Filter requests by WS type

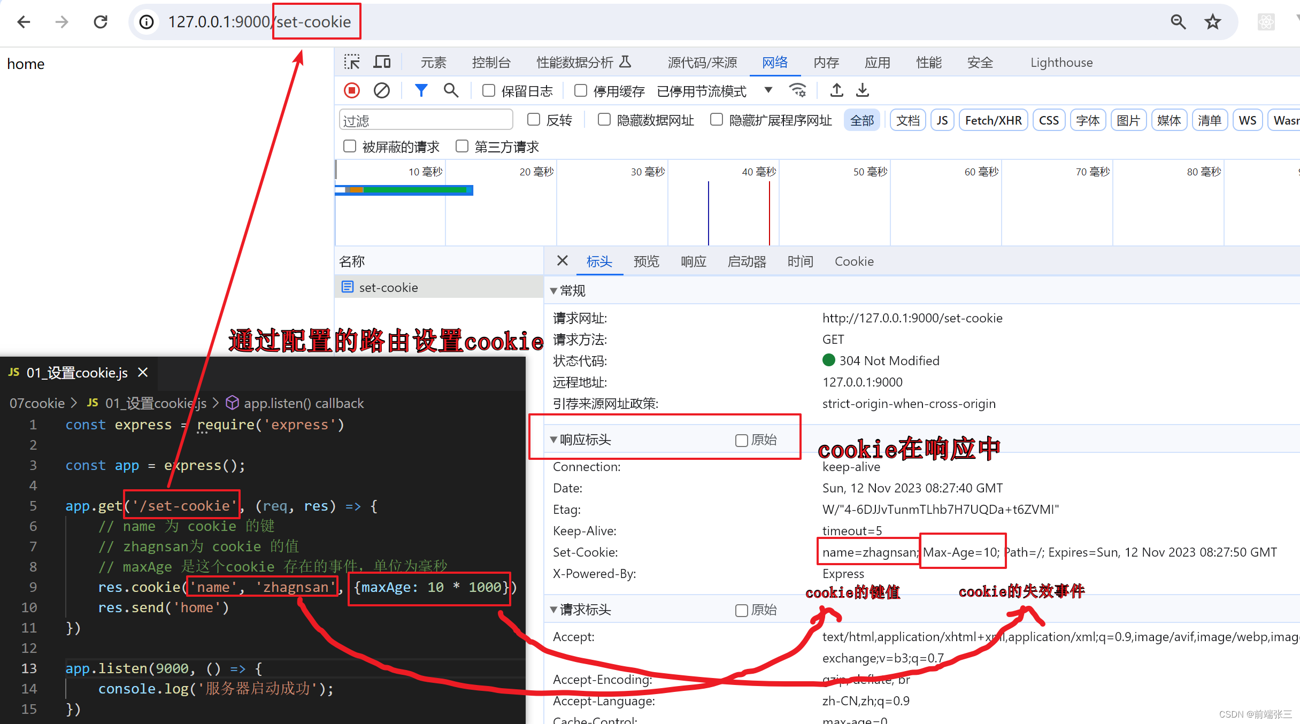[1248, 120]
